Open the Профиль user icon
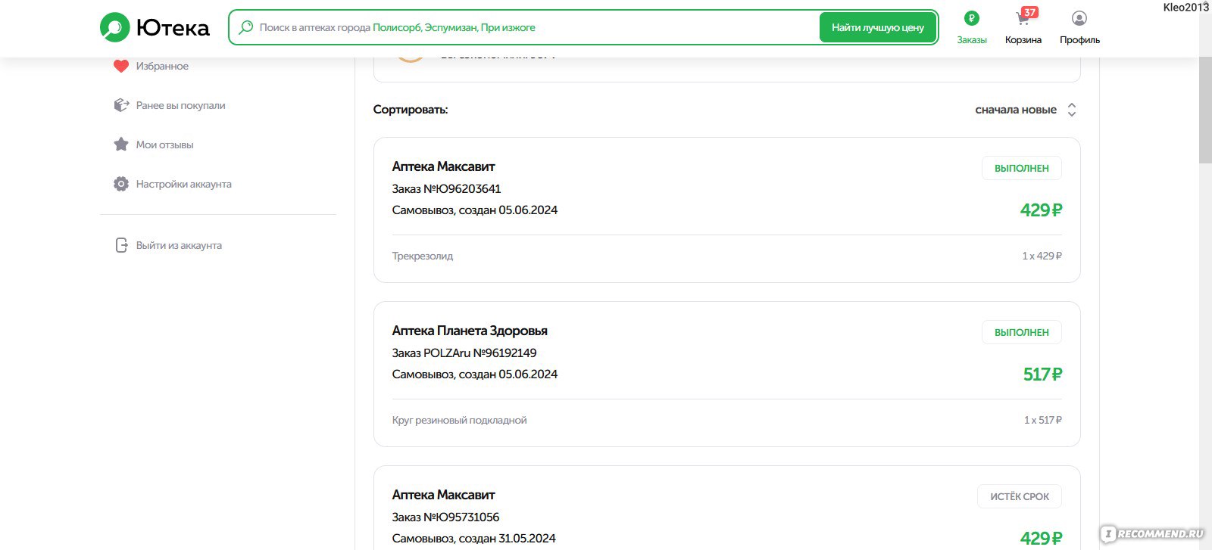Screen dimensions: 1212x550 tap(1079, 18)
